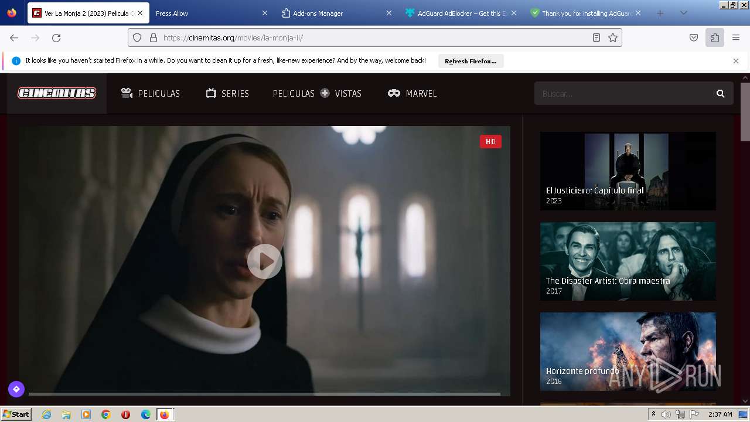Click the Cinemitas logo
The image size is (750, 422).
point(57,93)
